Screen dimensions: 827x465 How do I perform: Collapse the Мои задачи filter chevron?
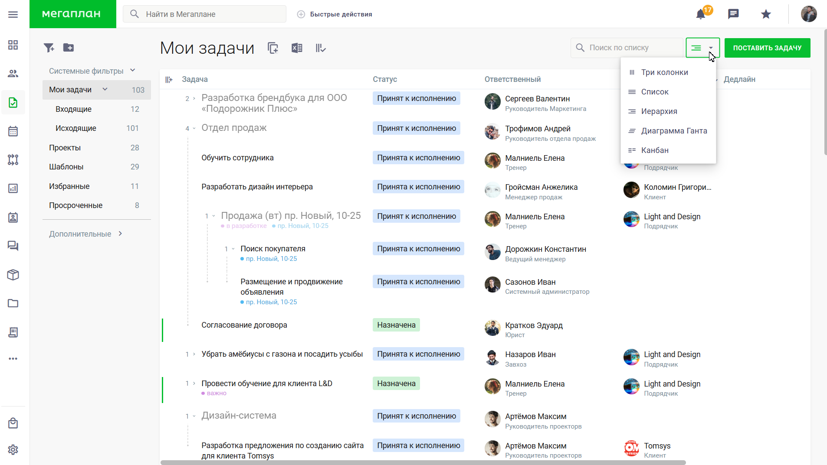pos(105,89)
